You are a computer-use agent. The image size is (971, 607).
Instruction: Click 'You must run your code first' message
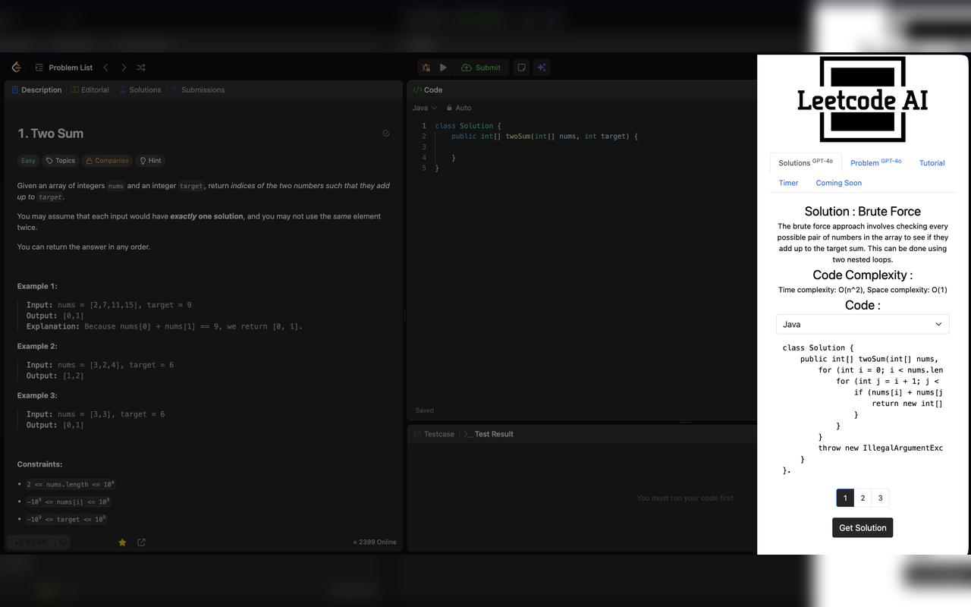tap(685, 498)
